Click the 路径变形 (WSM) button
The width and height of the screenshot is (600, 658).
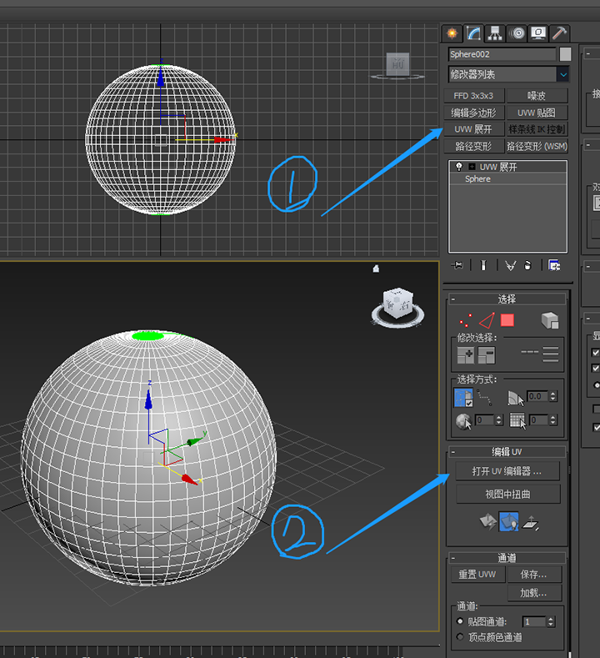537,146
